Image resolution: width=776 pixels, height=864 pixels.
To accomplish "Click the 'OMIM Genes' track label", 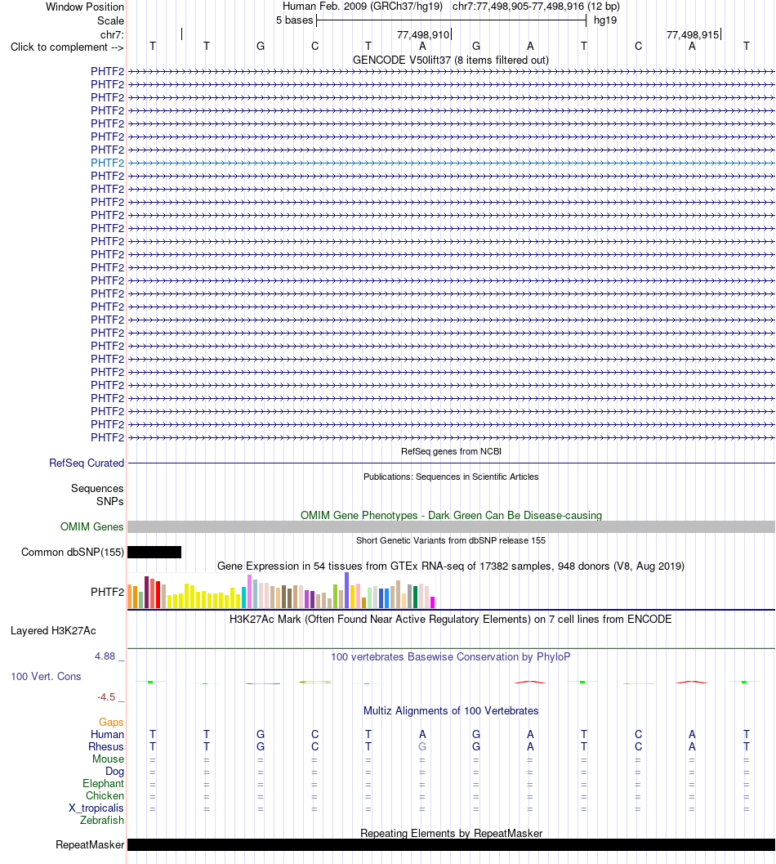I will point(92,527).
